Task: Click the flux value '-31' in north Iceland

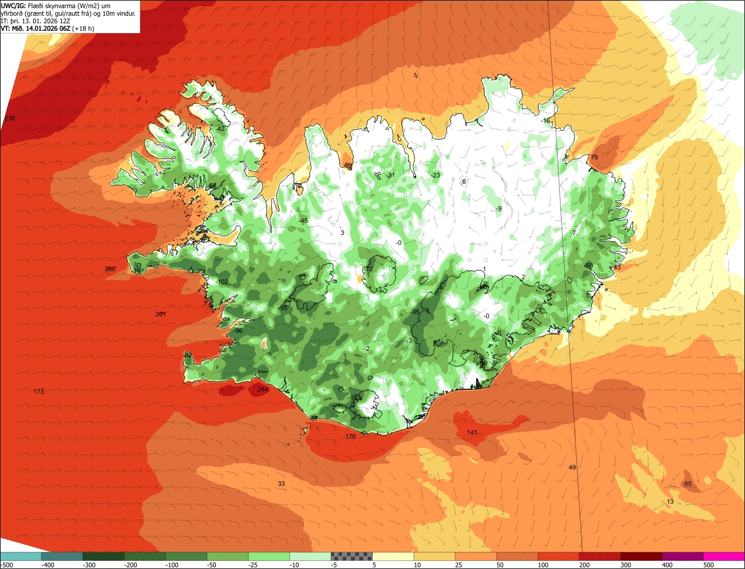Action: coord(389,176)
